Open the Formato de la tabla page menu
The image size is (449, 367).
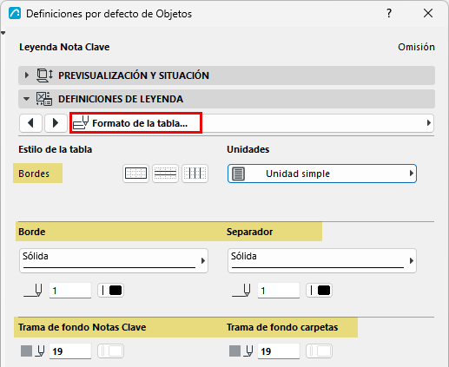(x=252, y=123)
